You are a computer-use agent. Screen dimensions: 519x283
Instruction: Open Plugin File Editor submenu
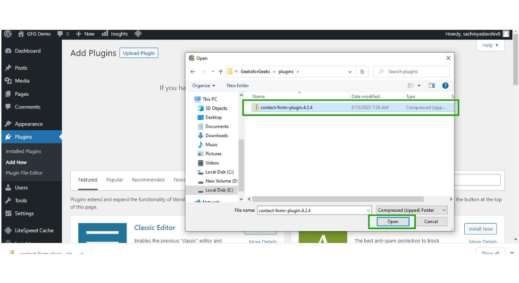(x=24, y=173)
